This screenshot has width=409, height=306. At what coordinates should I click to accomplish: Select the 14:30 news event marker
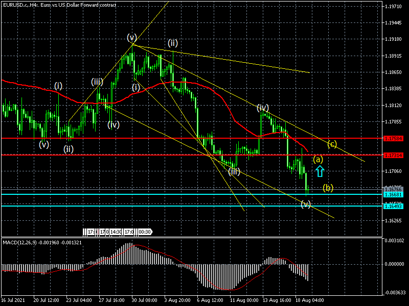click(x=116, y=232)
